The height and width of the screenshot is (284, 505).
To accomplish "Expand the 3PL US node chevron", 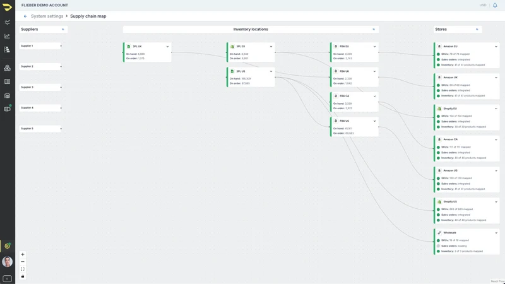I will click(x=271, y=71).
